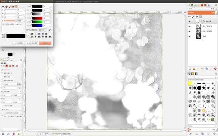Viewport: 218px width, 136px height.
Task: Add current color to history arrow button
Action: 28,36
